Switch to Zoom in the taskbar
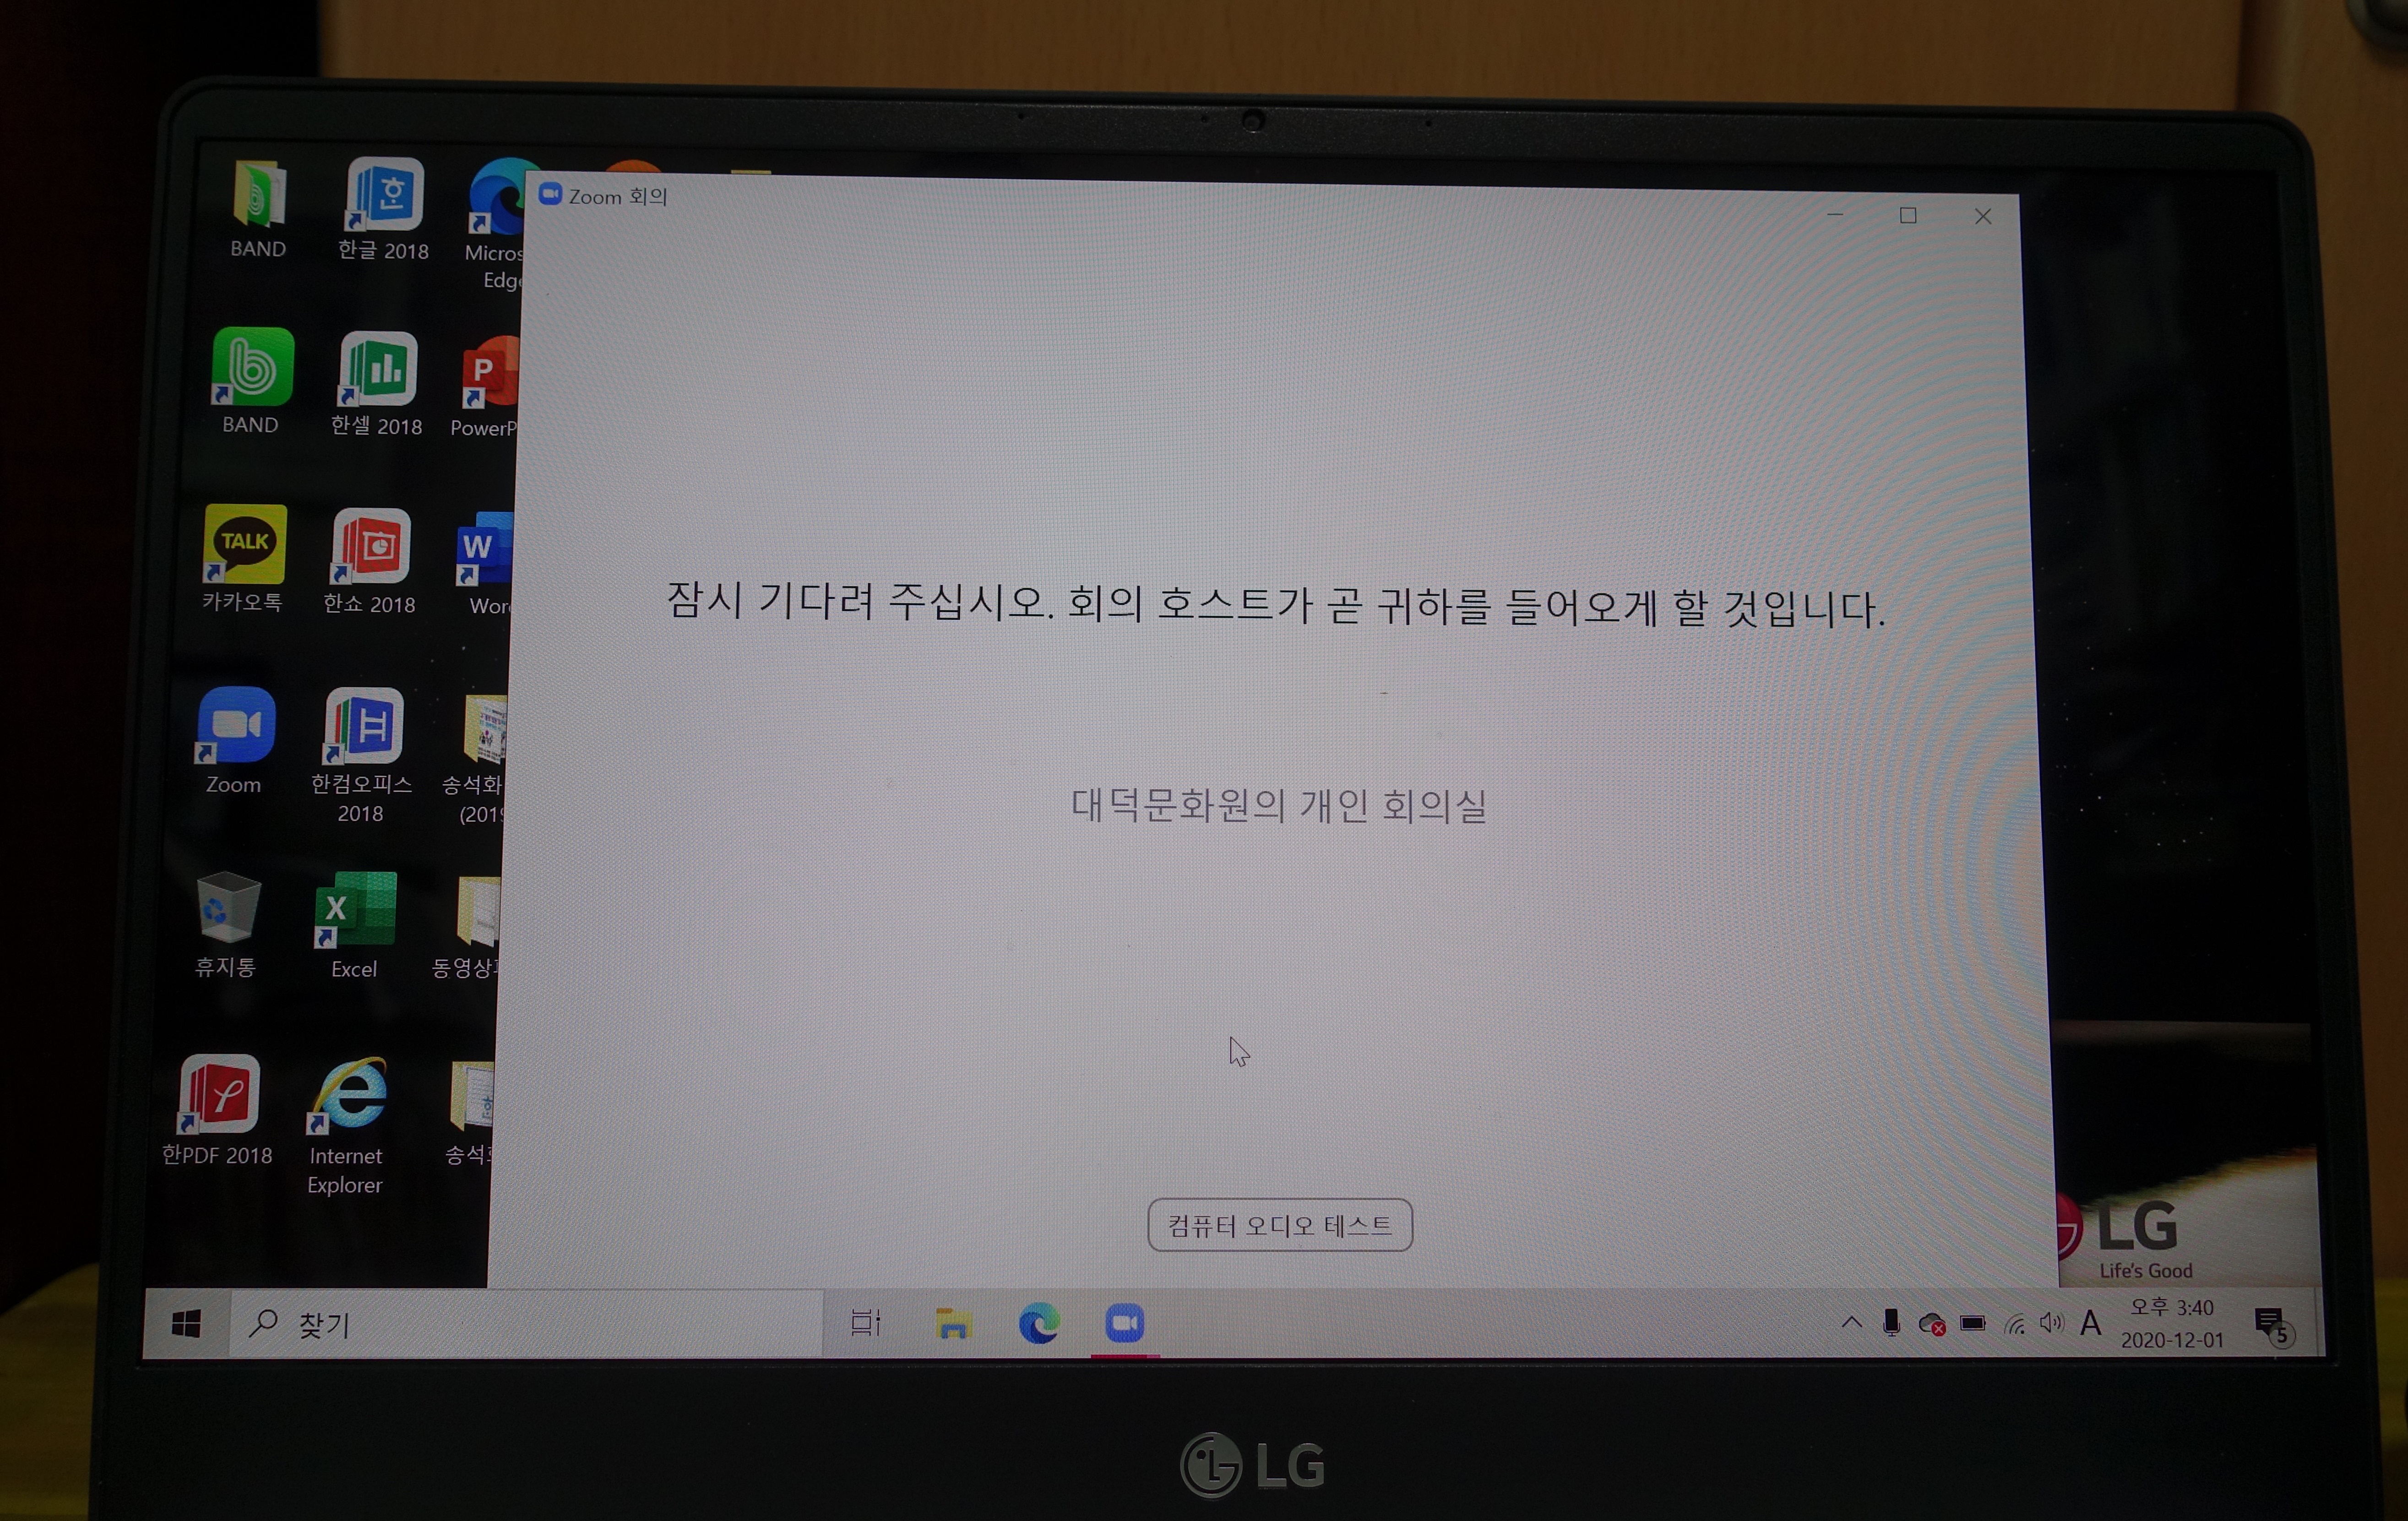Screen dimensions: 2408x1521 [1125, 1323]
